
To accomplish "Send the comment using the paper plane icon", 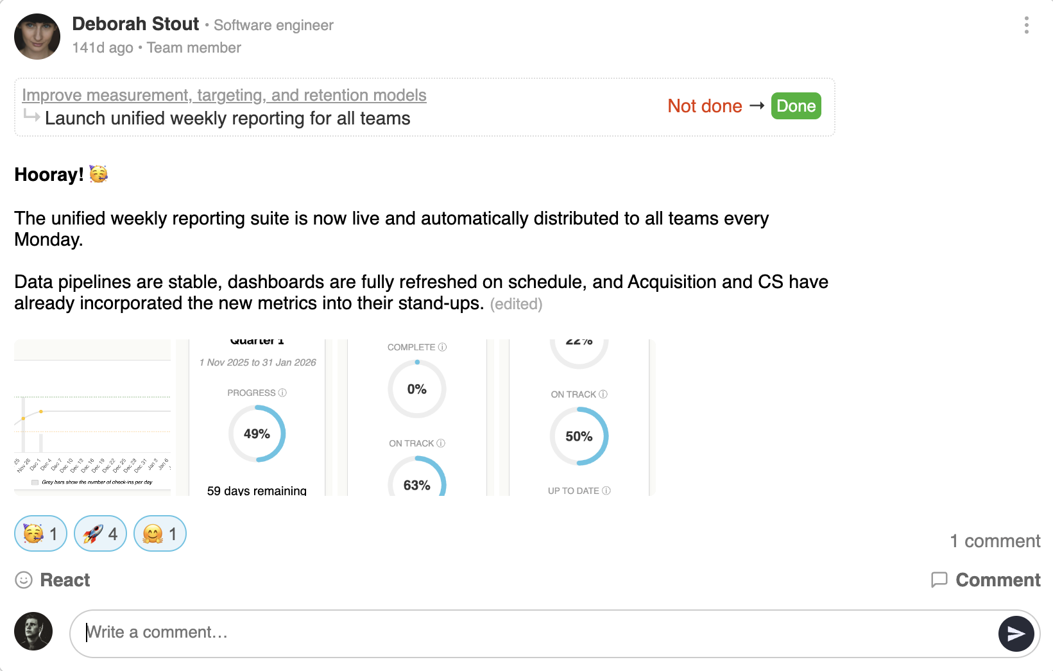I will coord(1016,633).
